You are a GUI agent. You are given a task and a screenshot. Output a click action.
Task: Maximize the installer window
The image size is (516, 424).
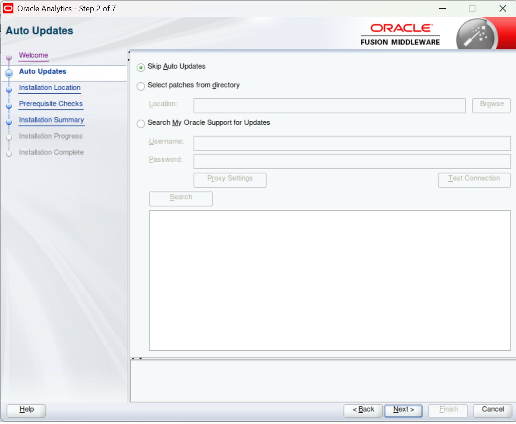coord(472,9)
